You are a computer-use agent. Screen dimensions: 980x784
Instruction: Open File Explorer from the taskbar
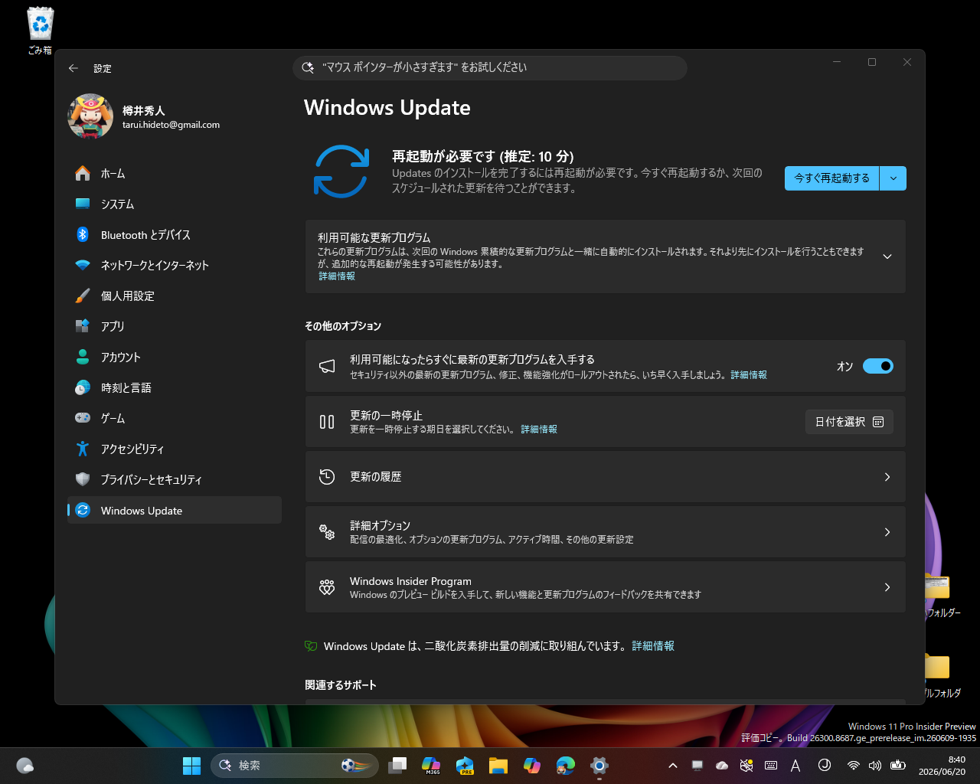pos(498,766)
